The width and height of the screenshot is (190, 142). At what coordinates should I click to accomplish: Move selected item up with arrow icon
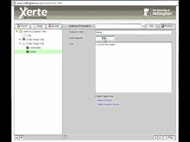pyautogui.click(x=17, y=138)
